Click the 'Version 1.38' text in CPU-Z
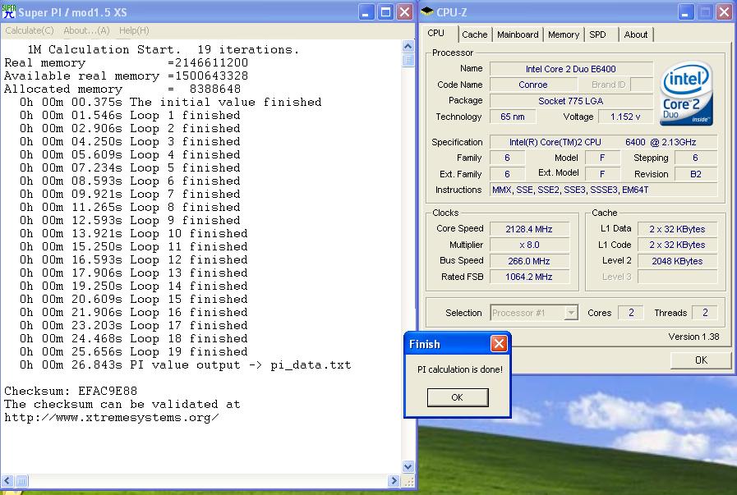This screenshot has width=737, height=495. coord(693,337)
